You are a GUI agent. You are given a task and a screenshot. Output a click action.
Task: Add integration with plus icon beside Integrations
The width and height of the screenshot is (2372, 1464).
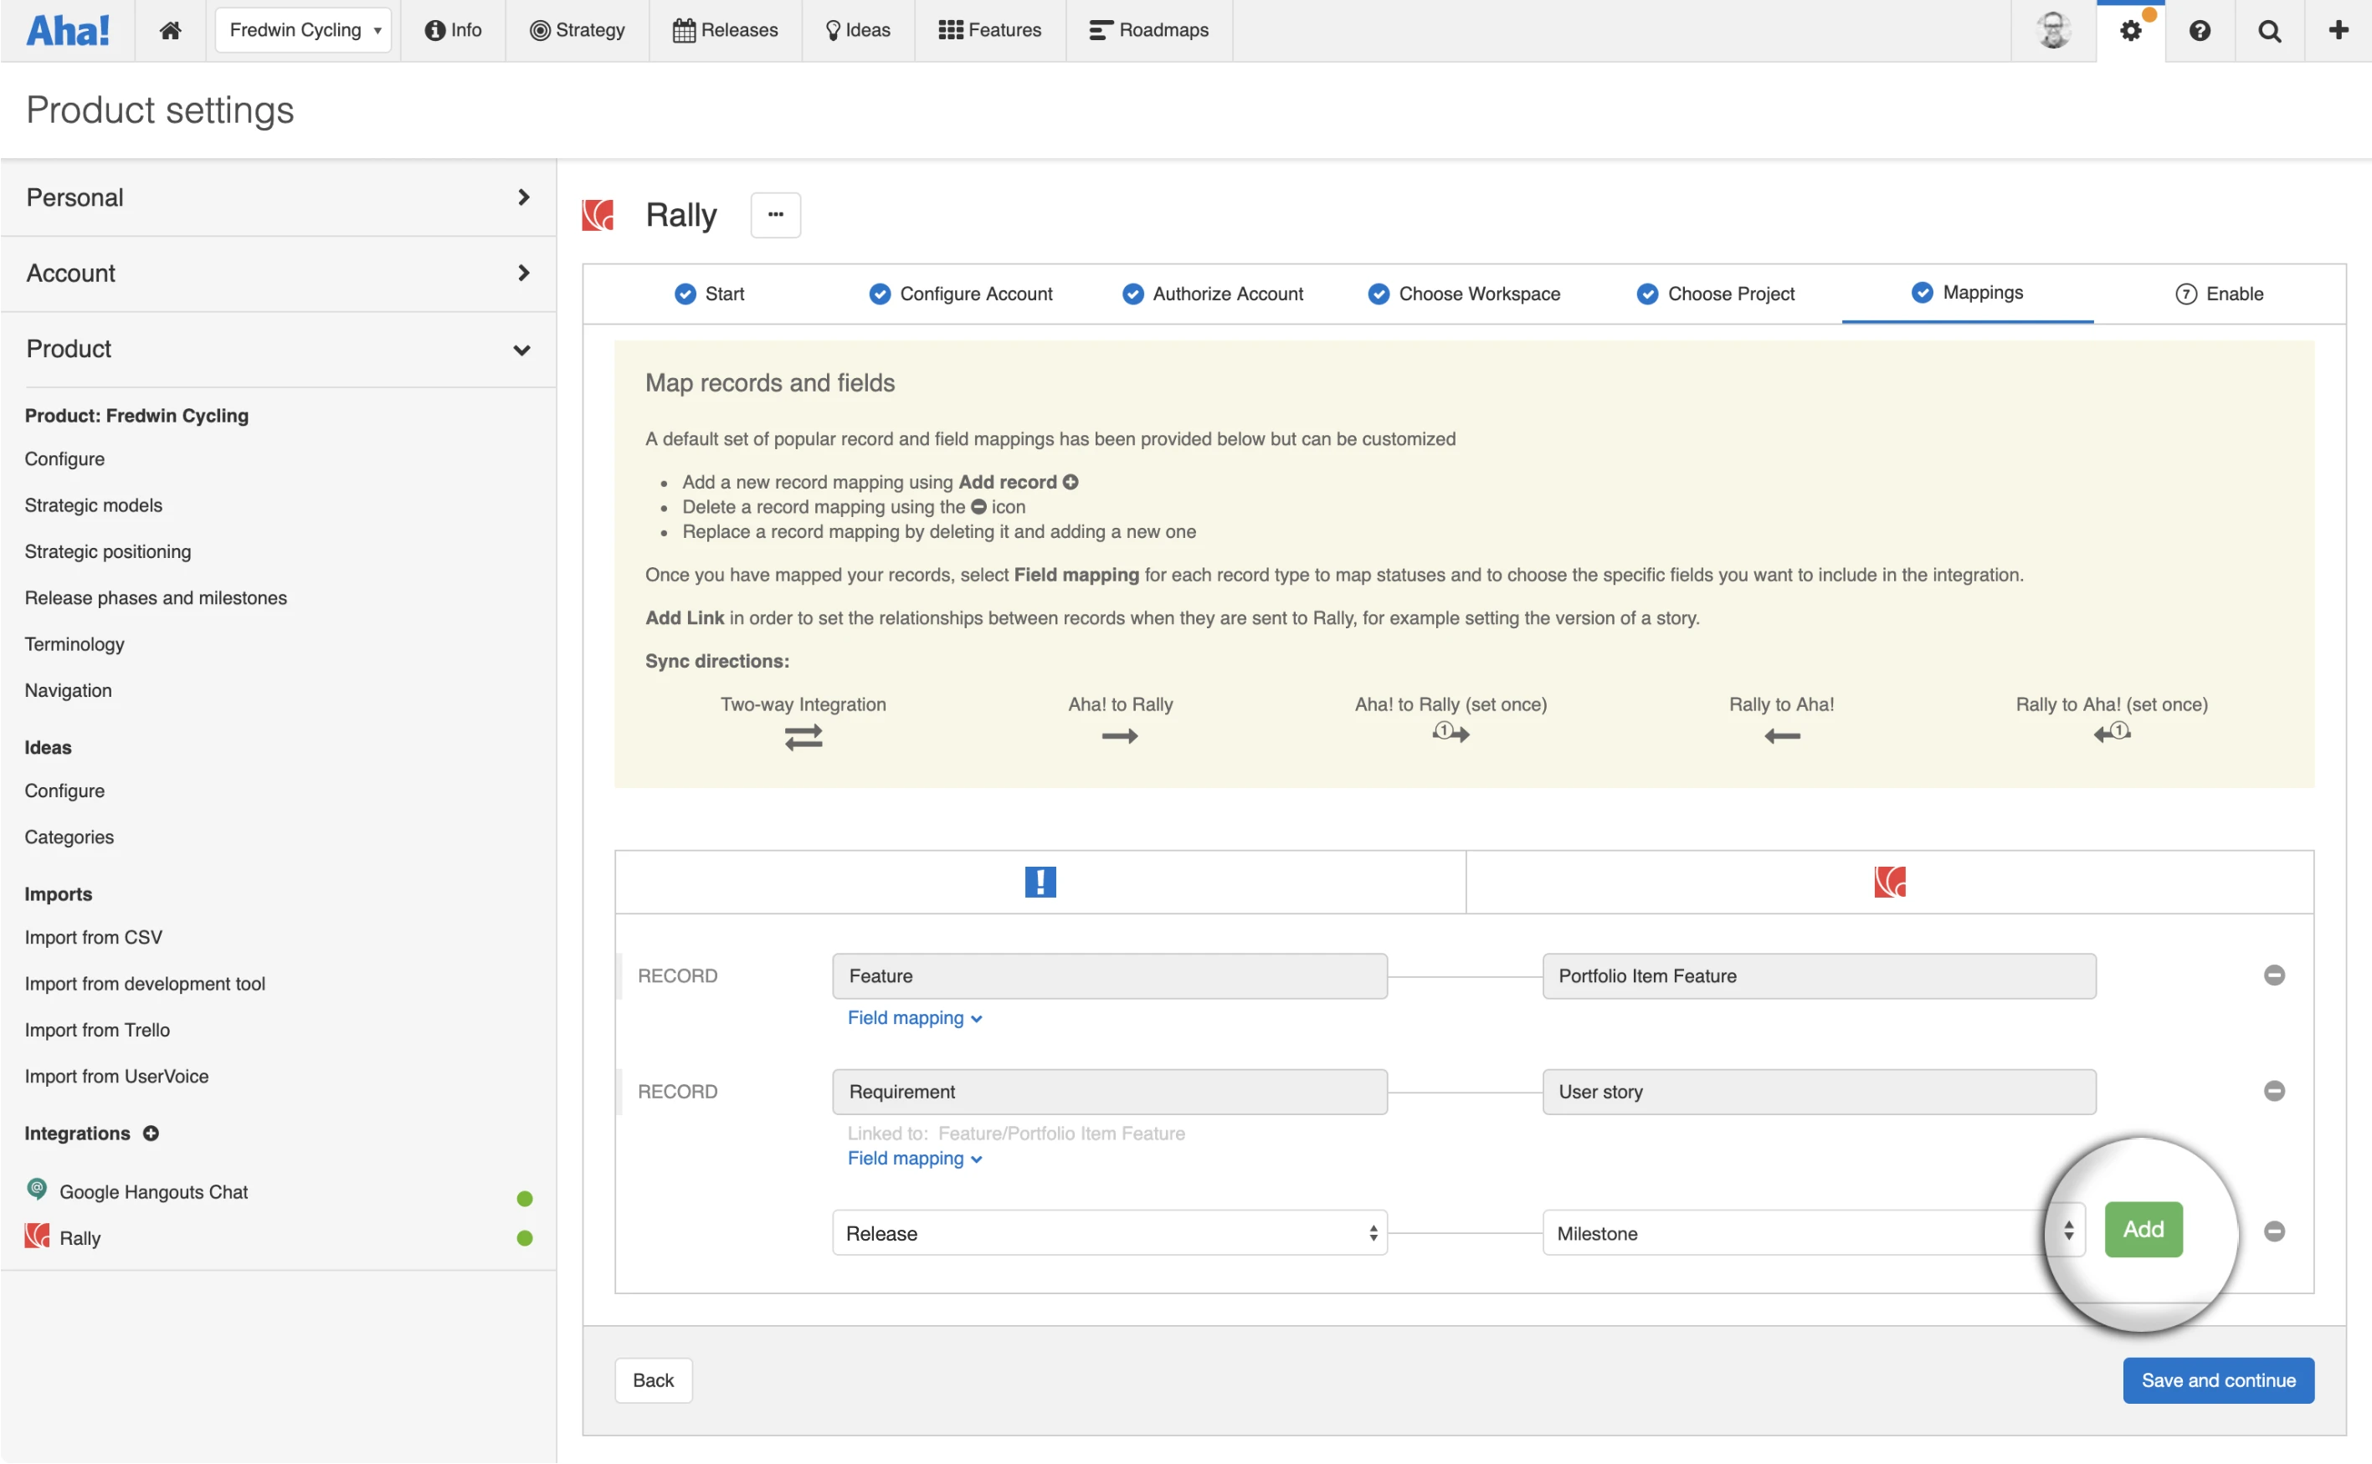151,1133
